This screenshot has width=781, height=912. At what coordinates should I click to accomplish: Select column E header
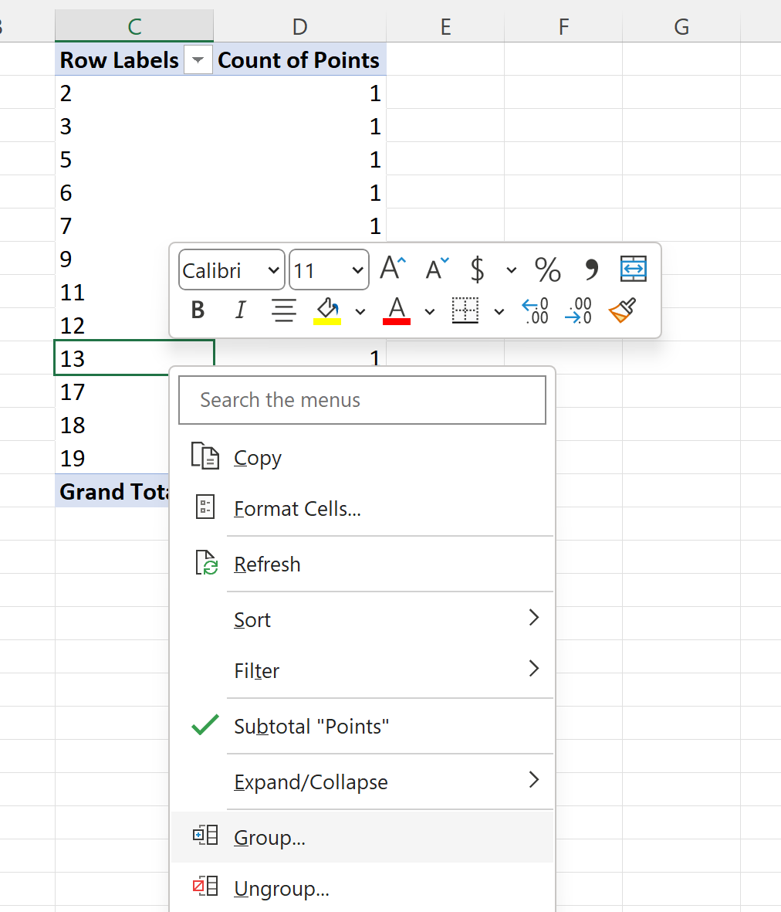click(x=445, y=26)
